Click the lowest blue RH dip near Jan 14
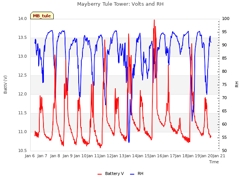 [129, 142]
